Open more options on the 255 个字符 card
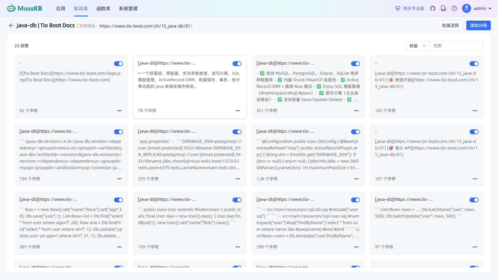498x280 pixels. click(x=238, y=179)
